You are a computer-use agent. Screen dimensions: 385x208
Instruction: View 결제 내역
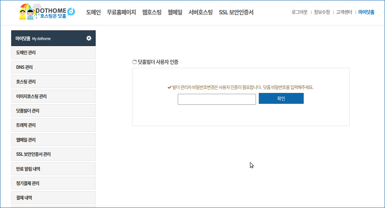coord(53,198)
